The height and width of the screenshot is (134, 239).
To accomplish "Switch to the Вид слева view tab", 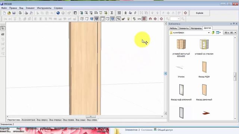I will pos(92,120).
